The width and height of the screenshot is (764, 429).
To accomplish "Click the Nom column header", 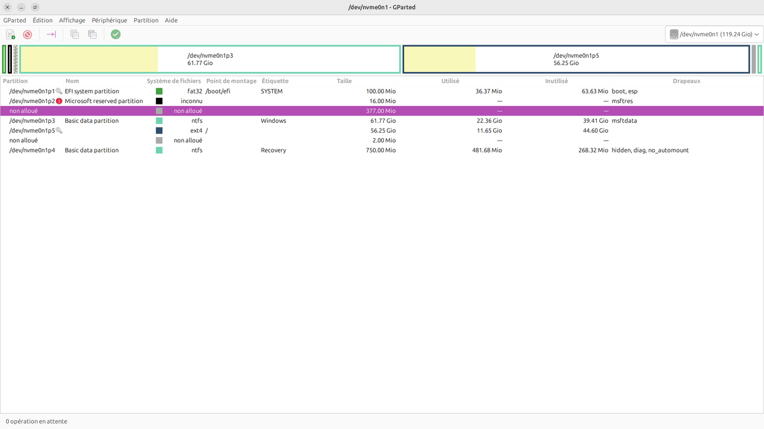I will [72, 81].
